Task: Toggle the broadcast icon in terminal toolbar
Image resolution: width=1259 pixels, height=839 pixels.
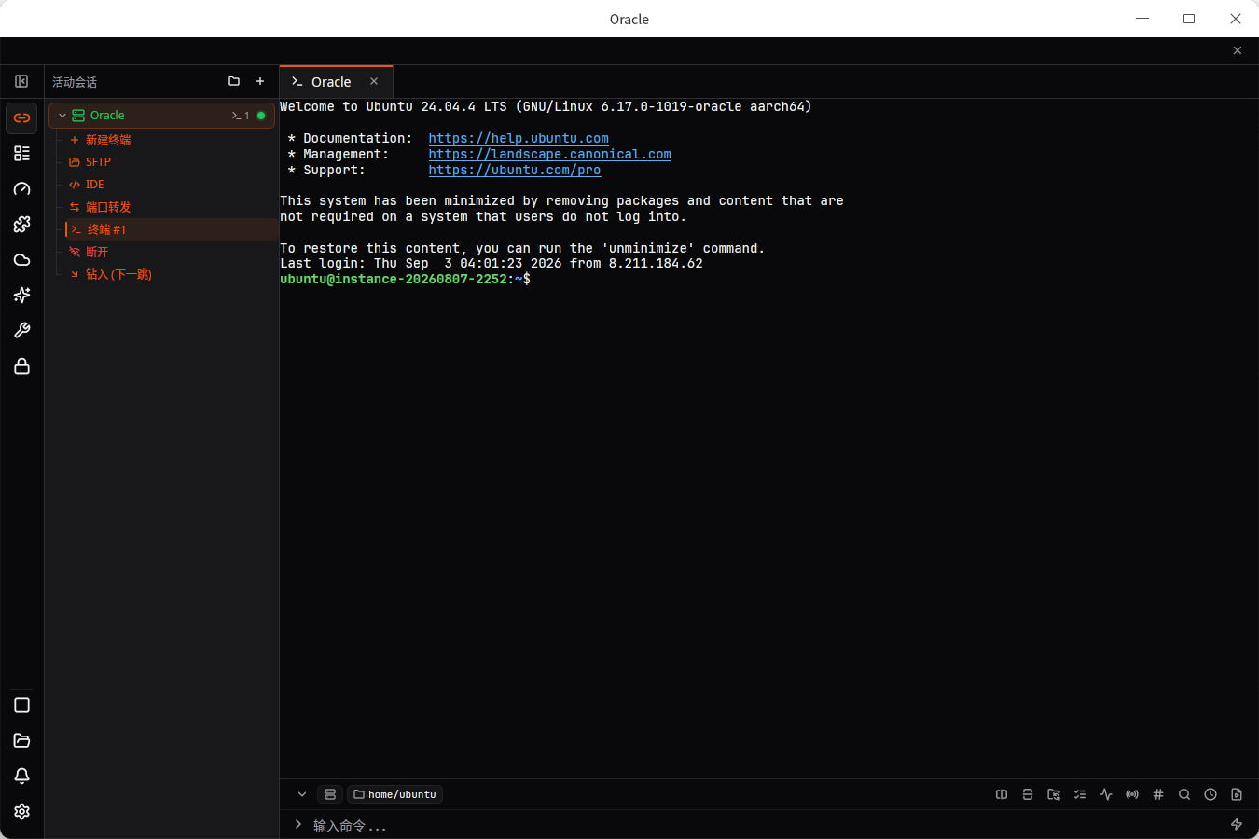Action: [1132, 794]
